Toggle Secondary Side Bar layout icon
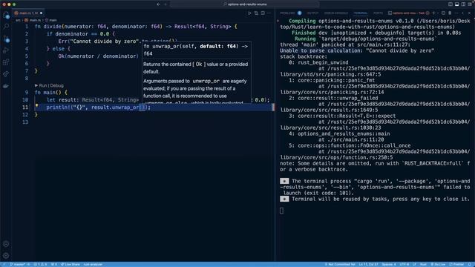The width and height of the screenshot is (475, 267). pos(463,4)
